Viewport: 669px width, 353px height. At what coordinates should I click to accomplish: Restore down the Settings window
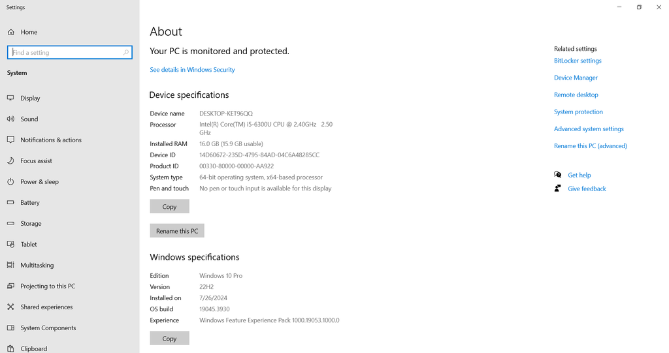639,7
